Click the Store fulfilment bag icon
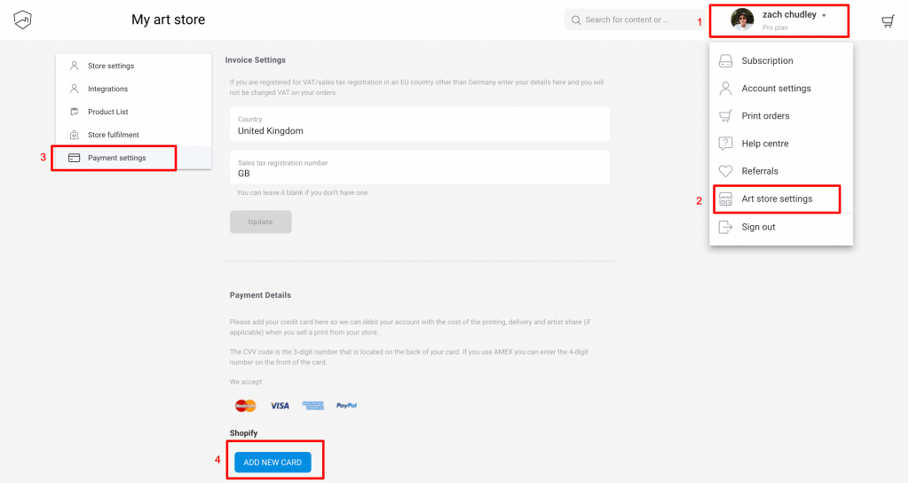 point(75,135)
